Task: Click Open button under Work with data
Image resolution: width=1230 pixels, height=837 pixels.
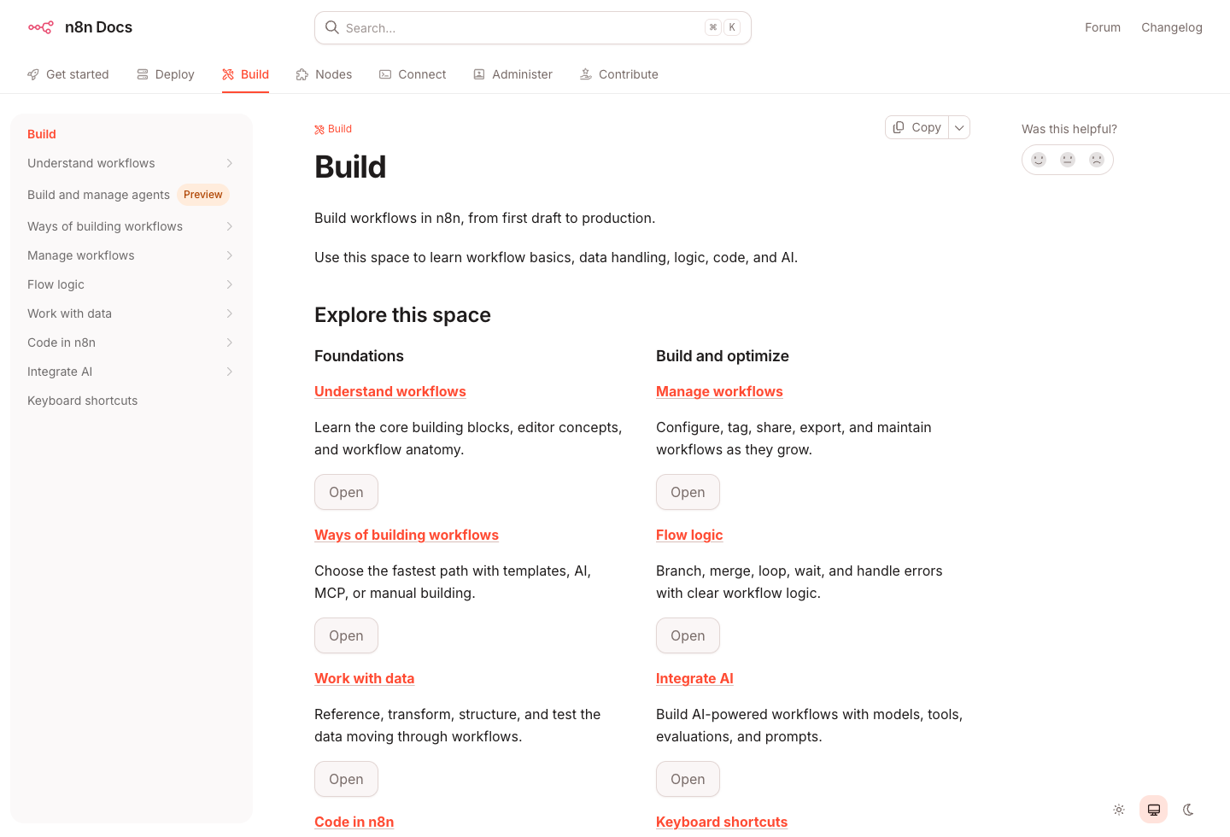Action: click(346, 779)
